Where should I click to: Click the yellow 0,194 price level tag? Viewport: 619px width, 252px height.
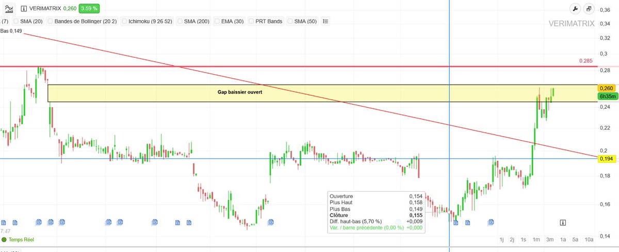click(x=607, y=159)
